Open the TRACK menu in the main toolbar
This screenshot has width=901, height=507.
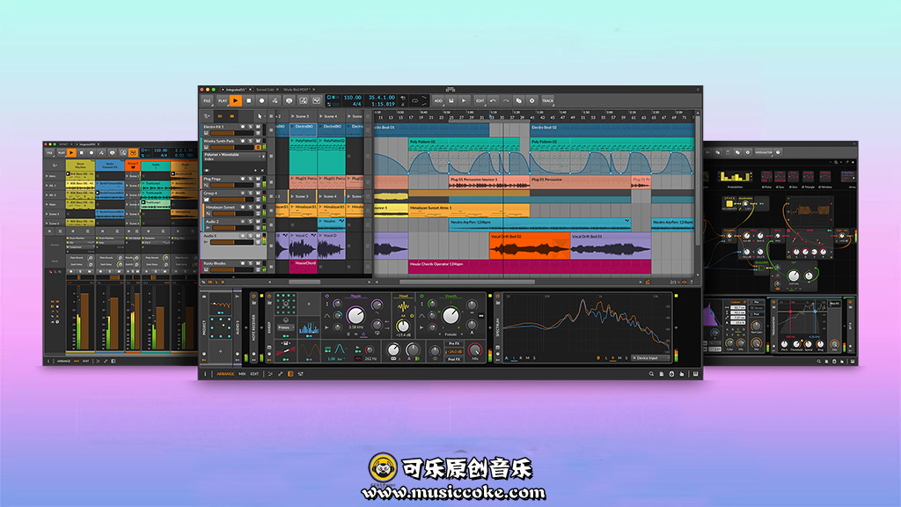click(x=547, y=100)
